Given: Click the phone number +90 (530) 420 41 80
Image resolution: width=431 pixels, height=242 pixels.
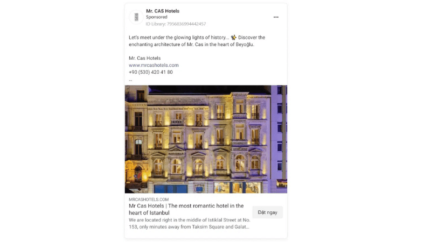Looking at the screenshot, I should [151, 72].
